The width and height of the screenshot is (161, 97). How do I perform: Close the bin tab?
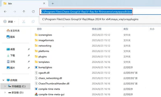(44, 3)
